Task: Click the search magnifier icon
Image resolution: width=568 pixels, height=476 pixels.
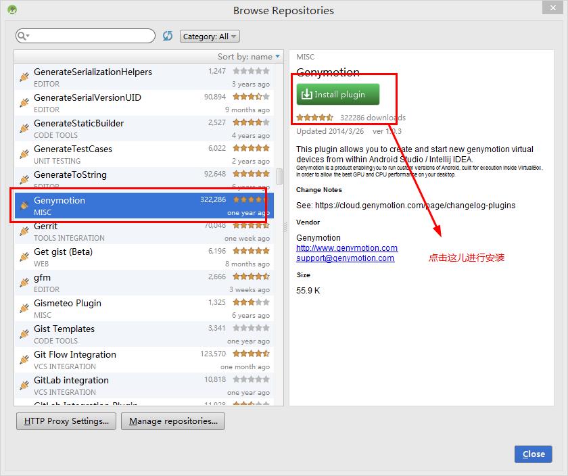Action: click(x=22, y=36)
